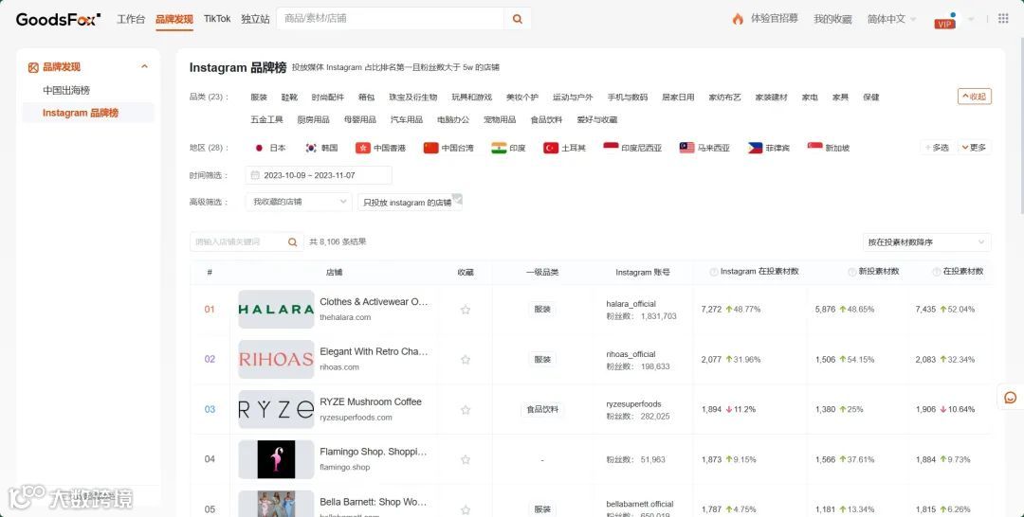Filter by 服装 category
The width and height of the screenshot is (1024, 517).
click(x=259, y=98)
